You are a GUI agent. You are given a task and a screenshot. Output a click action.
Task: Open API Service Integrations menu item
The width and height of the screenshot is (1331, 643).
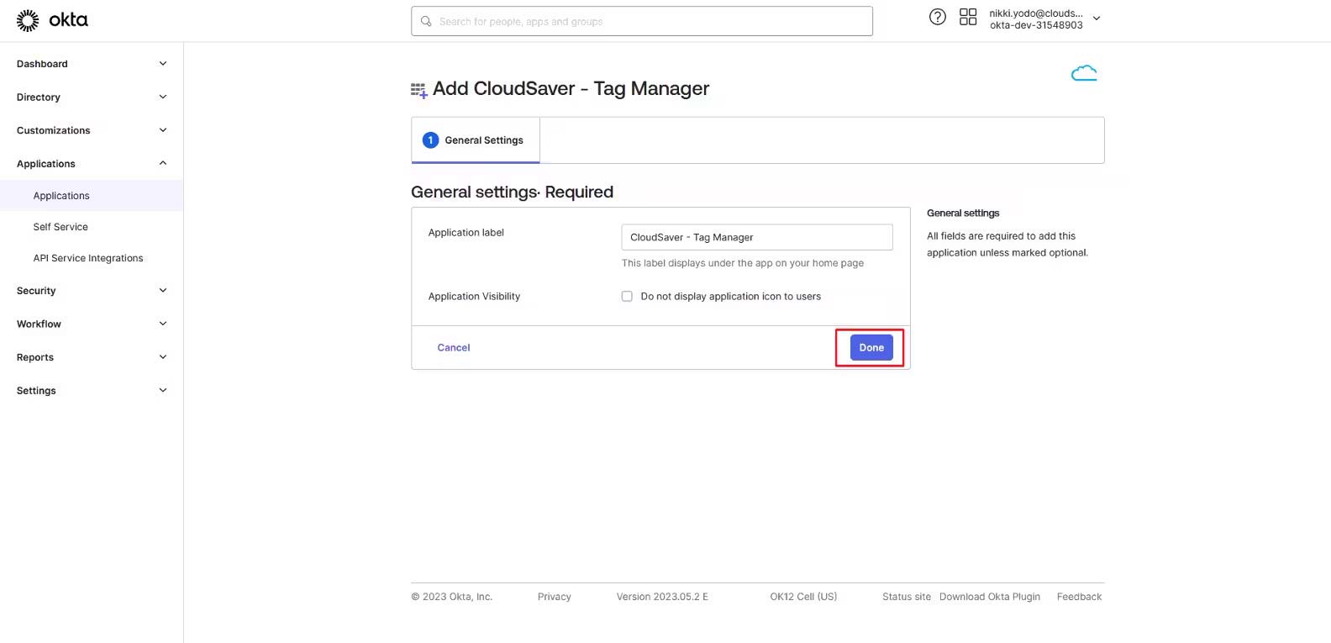[88, 258]
